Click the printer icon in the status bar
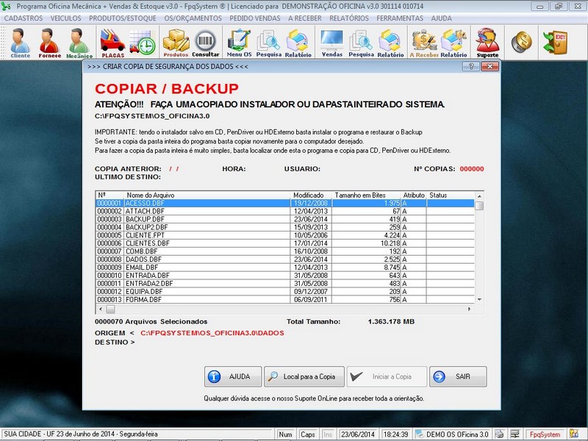The width and height of the screenshot is (588, 441). pyautogui.click(x=499, y=434)
